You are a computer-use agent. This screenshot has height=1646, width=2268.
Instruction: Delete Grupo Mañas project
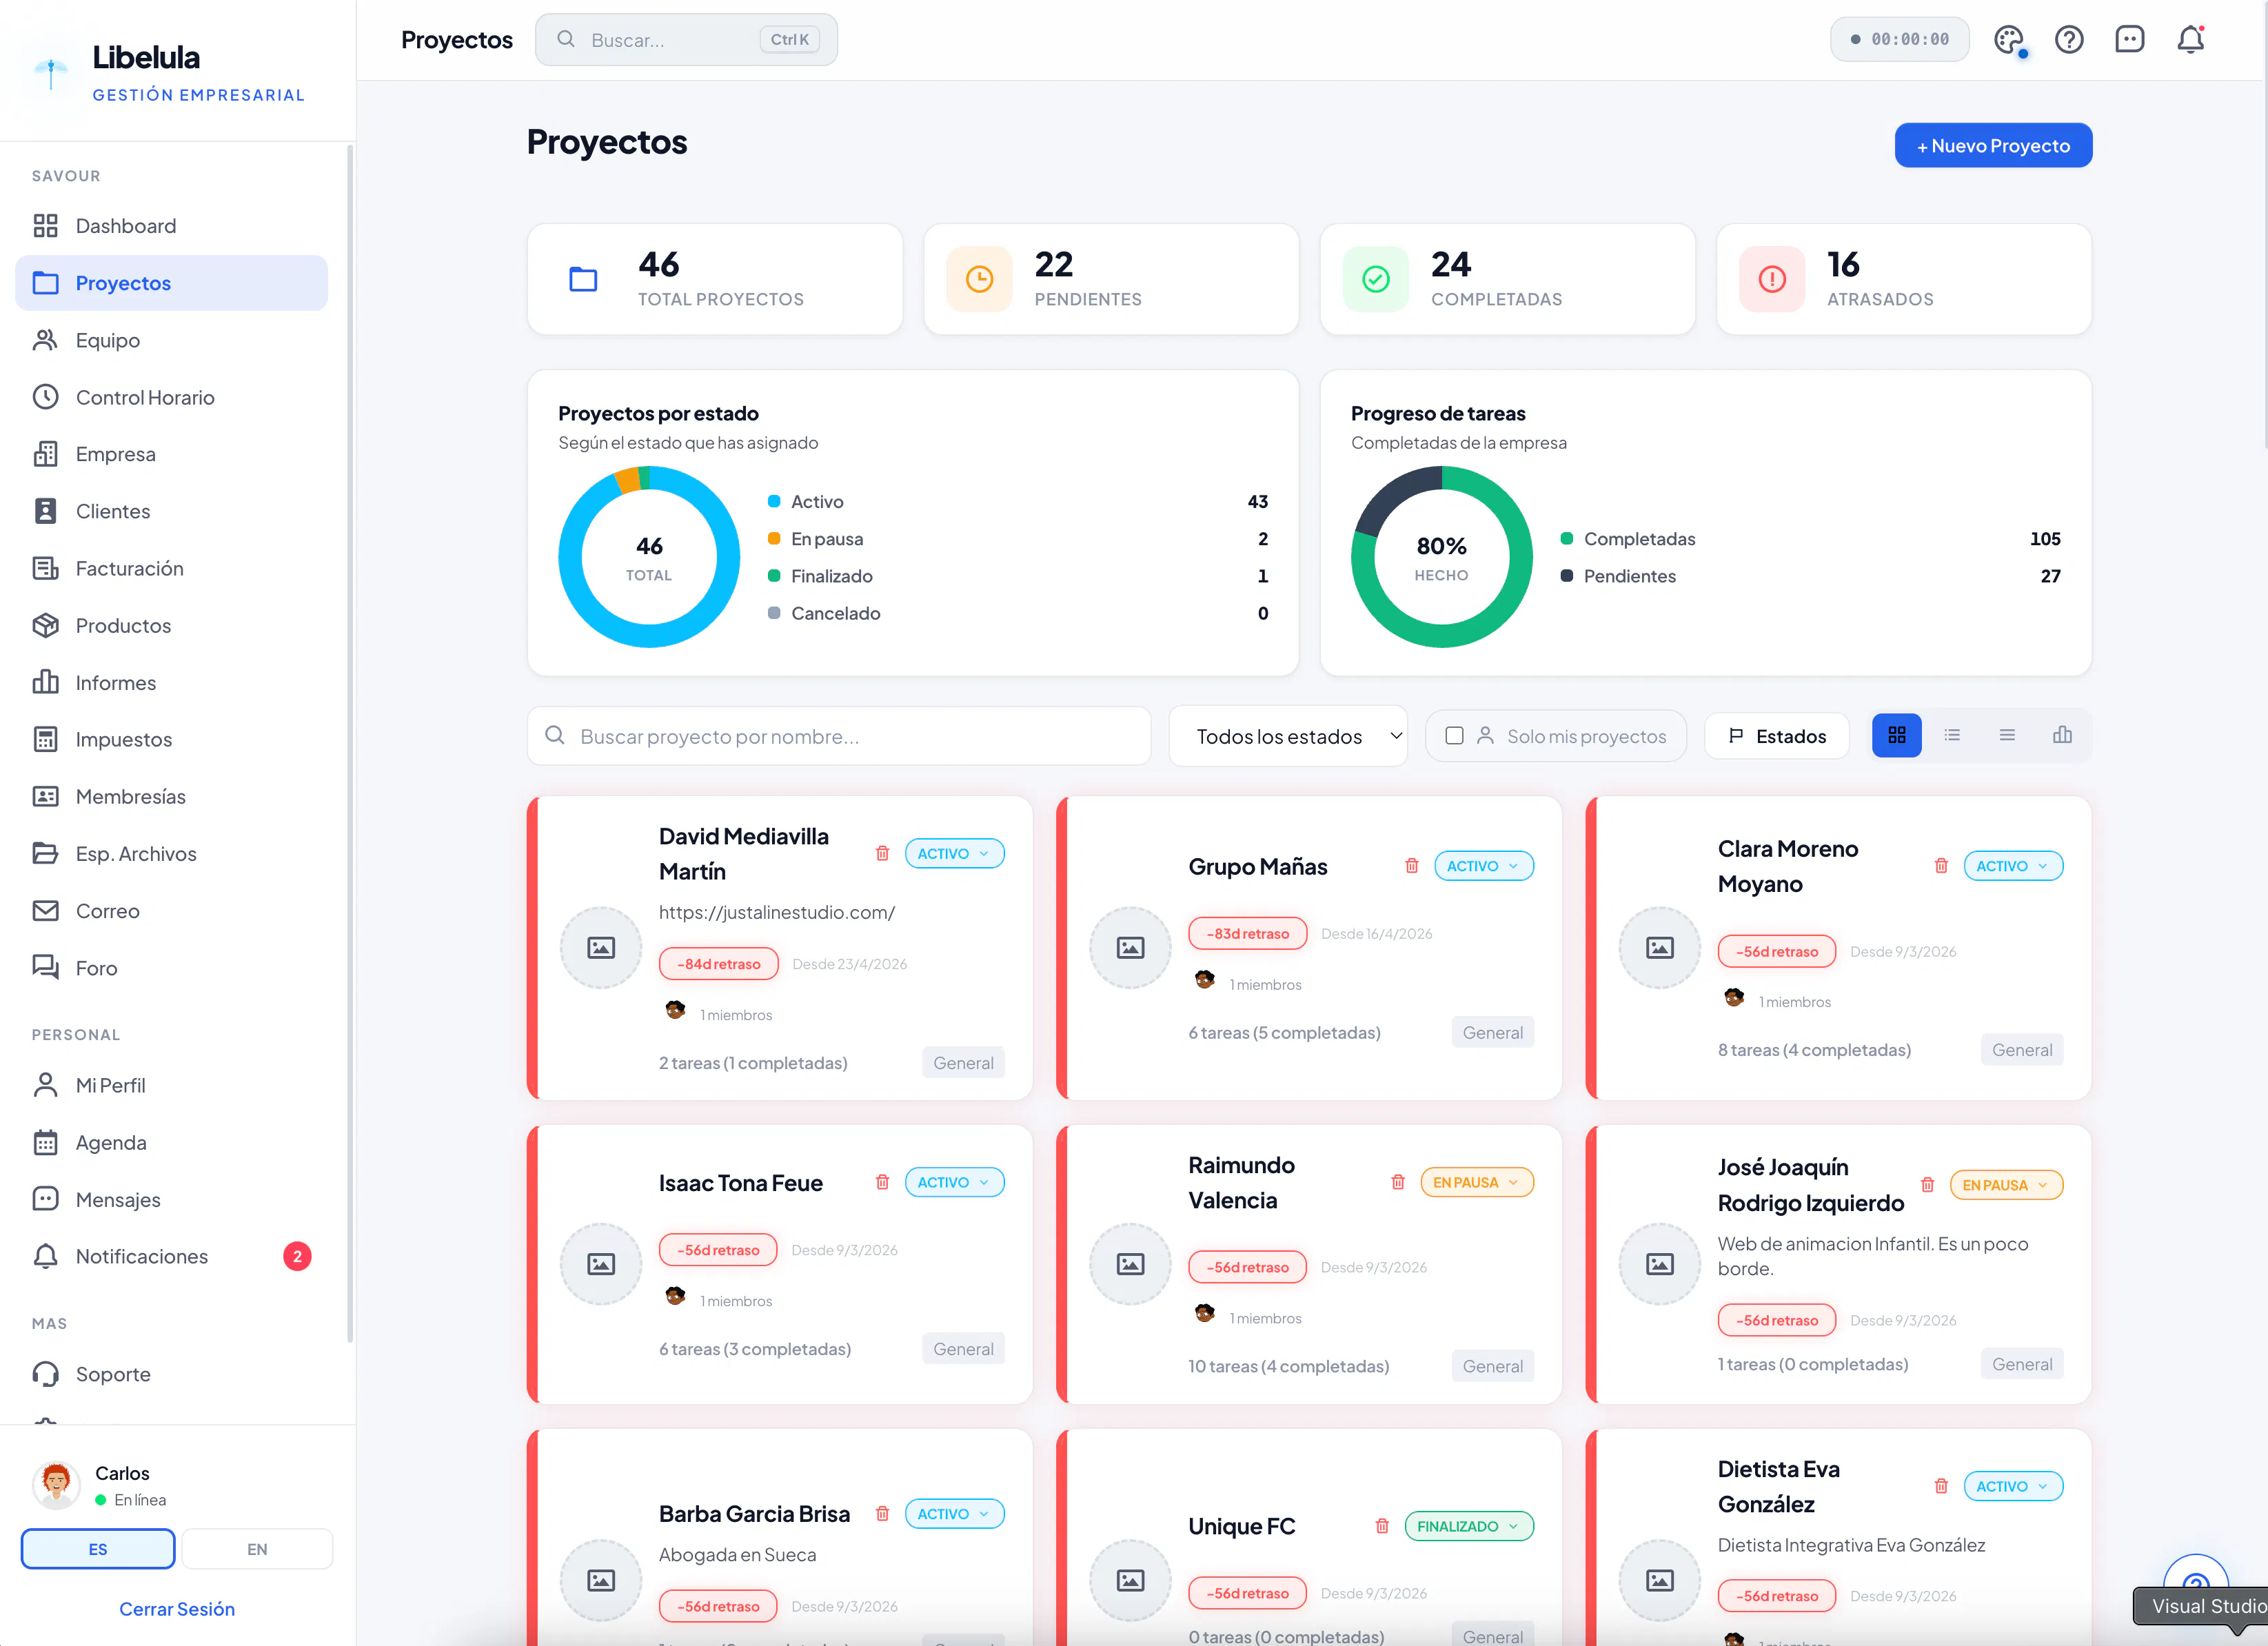point(1411,866)
